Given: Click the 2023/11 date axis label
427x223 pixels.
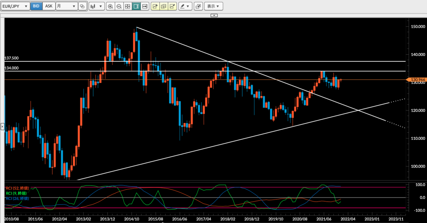Looking at the screenshot, I should click(x=396, y=219).
